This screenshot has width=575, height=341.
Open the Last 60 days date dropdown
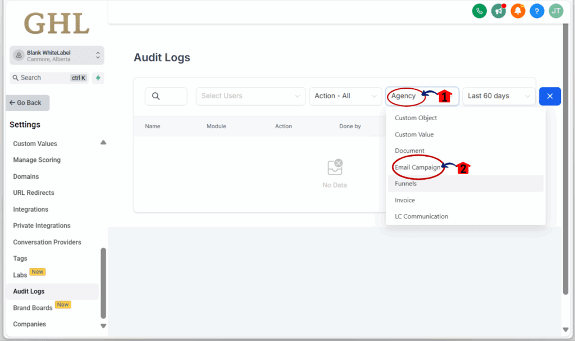point(498,96)
